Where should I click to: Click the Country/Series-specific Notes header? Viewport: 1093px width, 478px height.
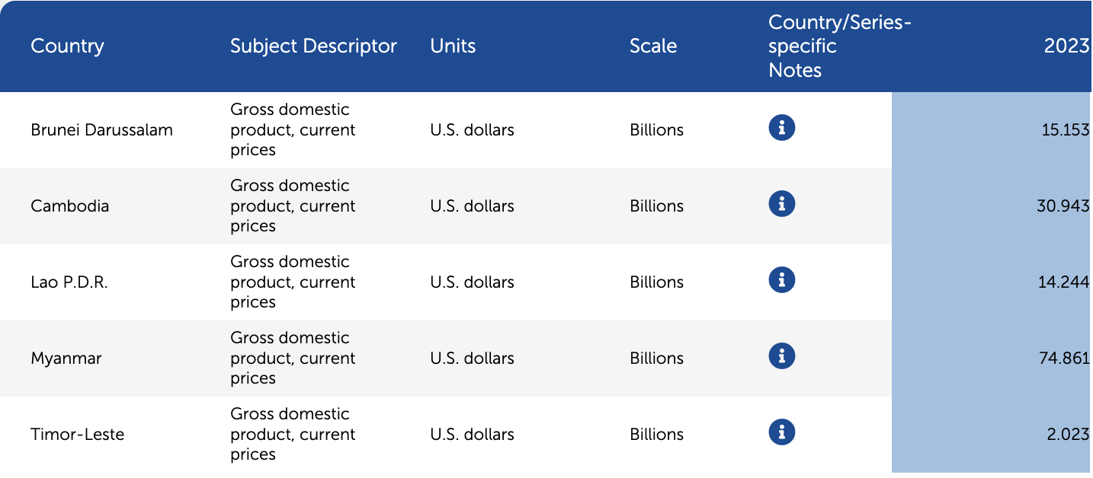[x=839, y=46]
